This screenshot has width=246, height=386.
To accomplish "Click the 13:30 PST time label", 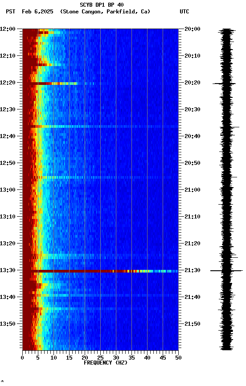I will (8, 270).
